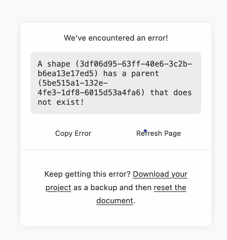
Task: Copy the error details to clipboard
Action: pyautogui.click(x=73, y=133)
